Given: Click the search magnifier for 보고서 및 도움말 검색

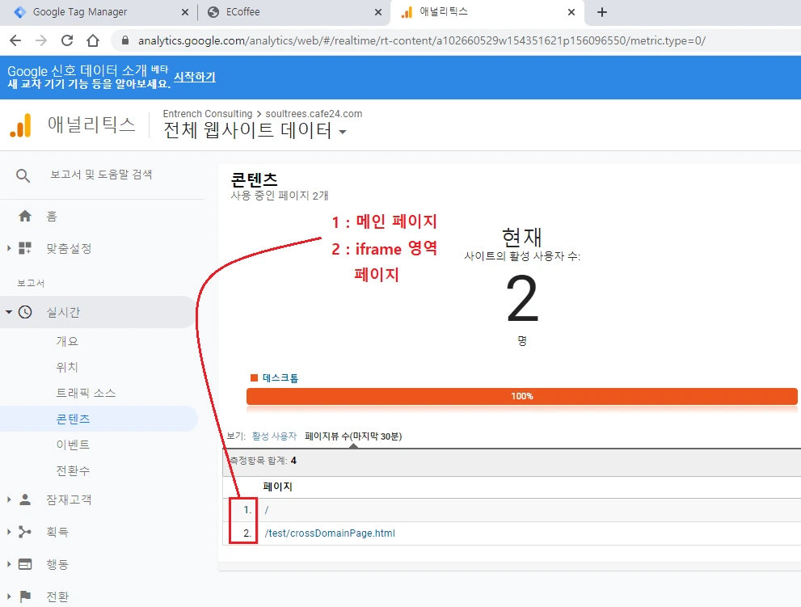Looking at the screenshot, I should pos(23,175).
